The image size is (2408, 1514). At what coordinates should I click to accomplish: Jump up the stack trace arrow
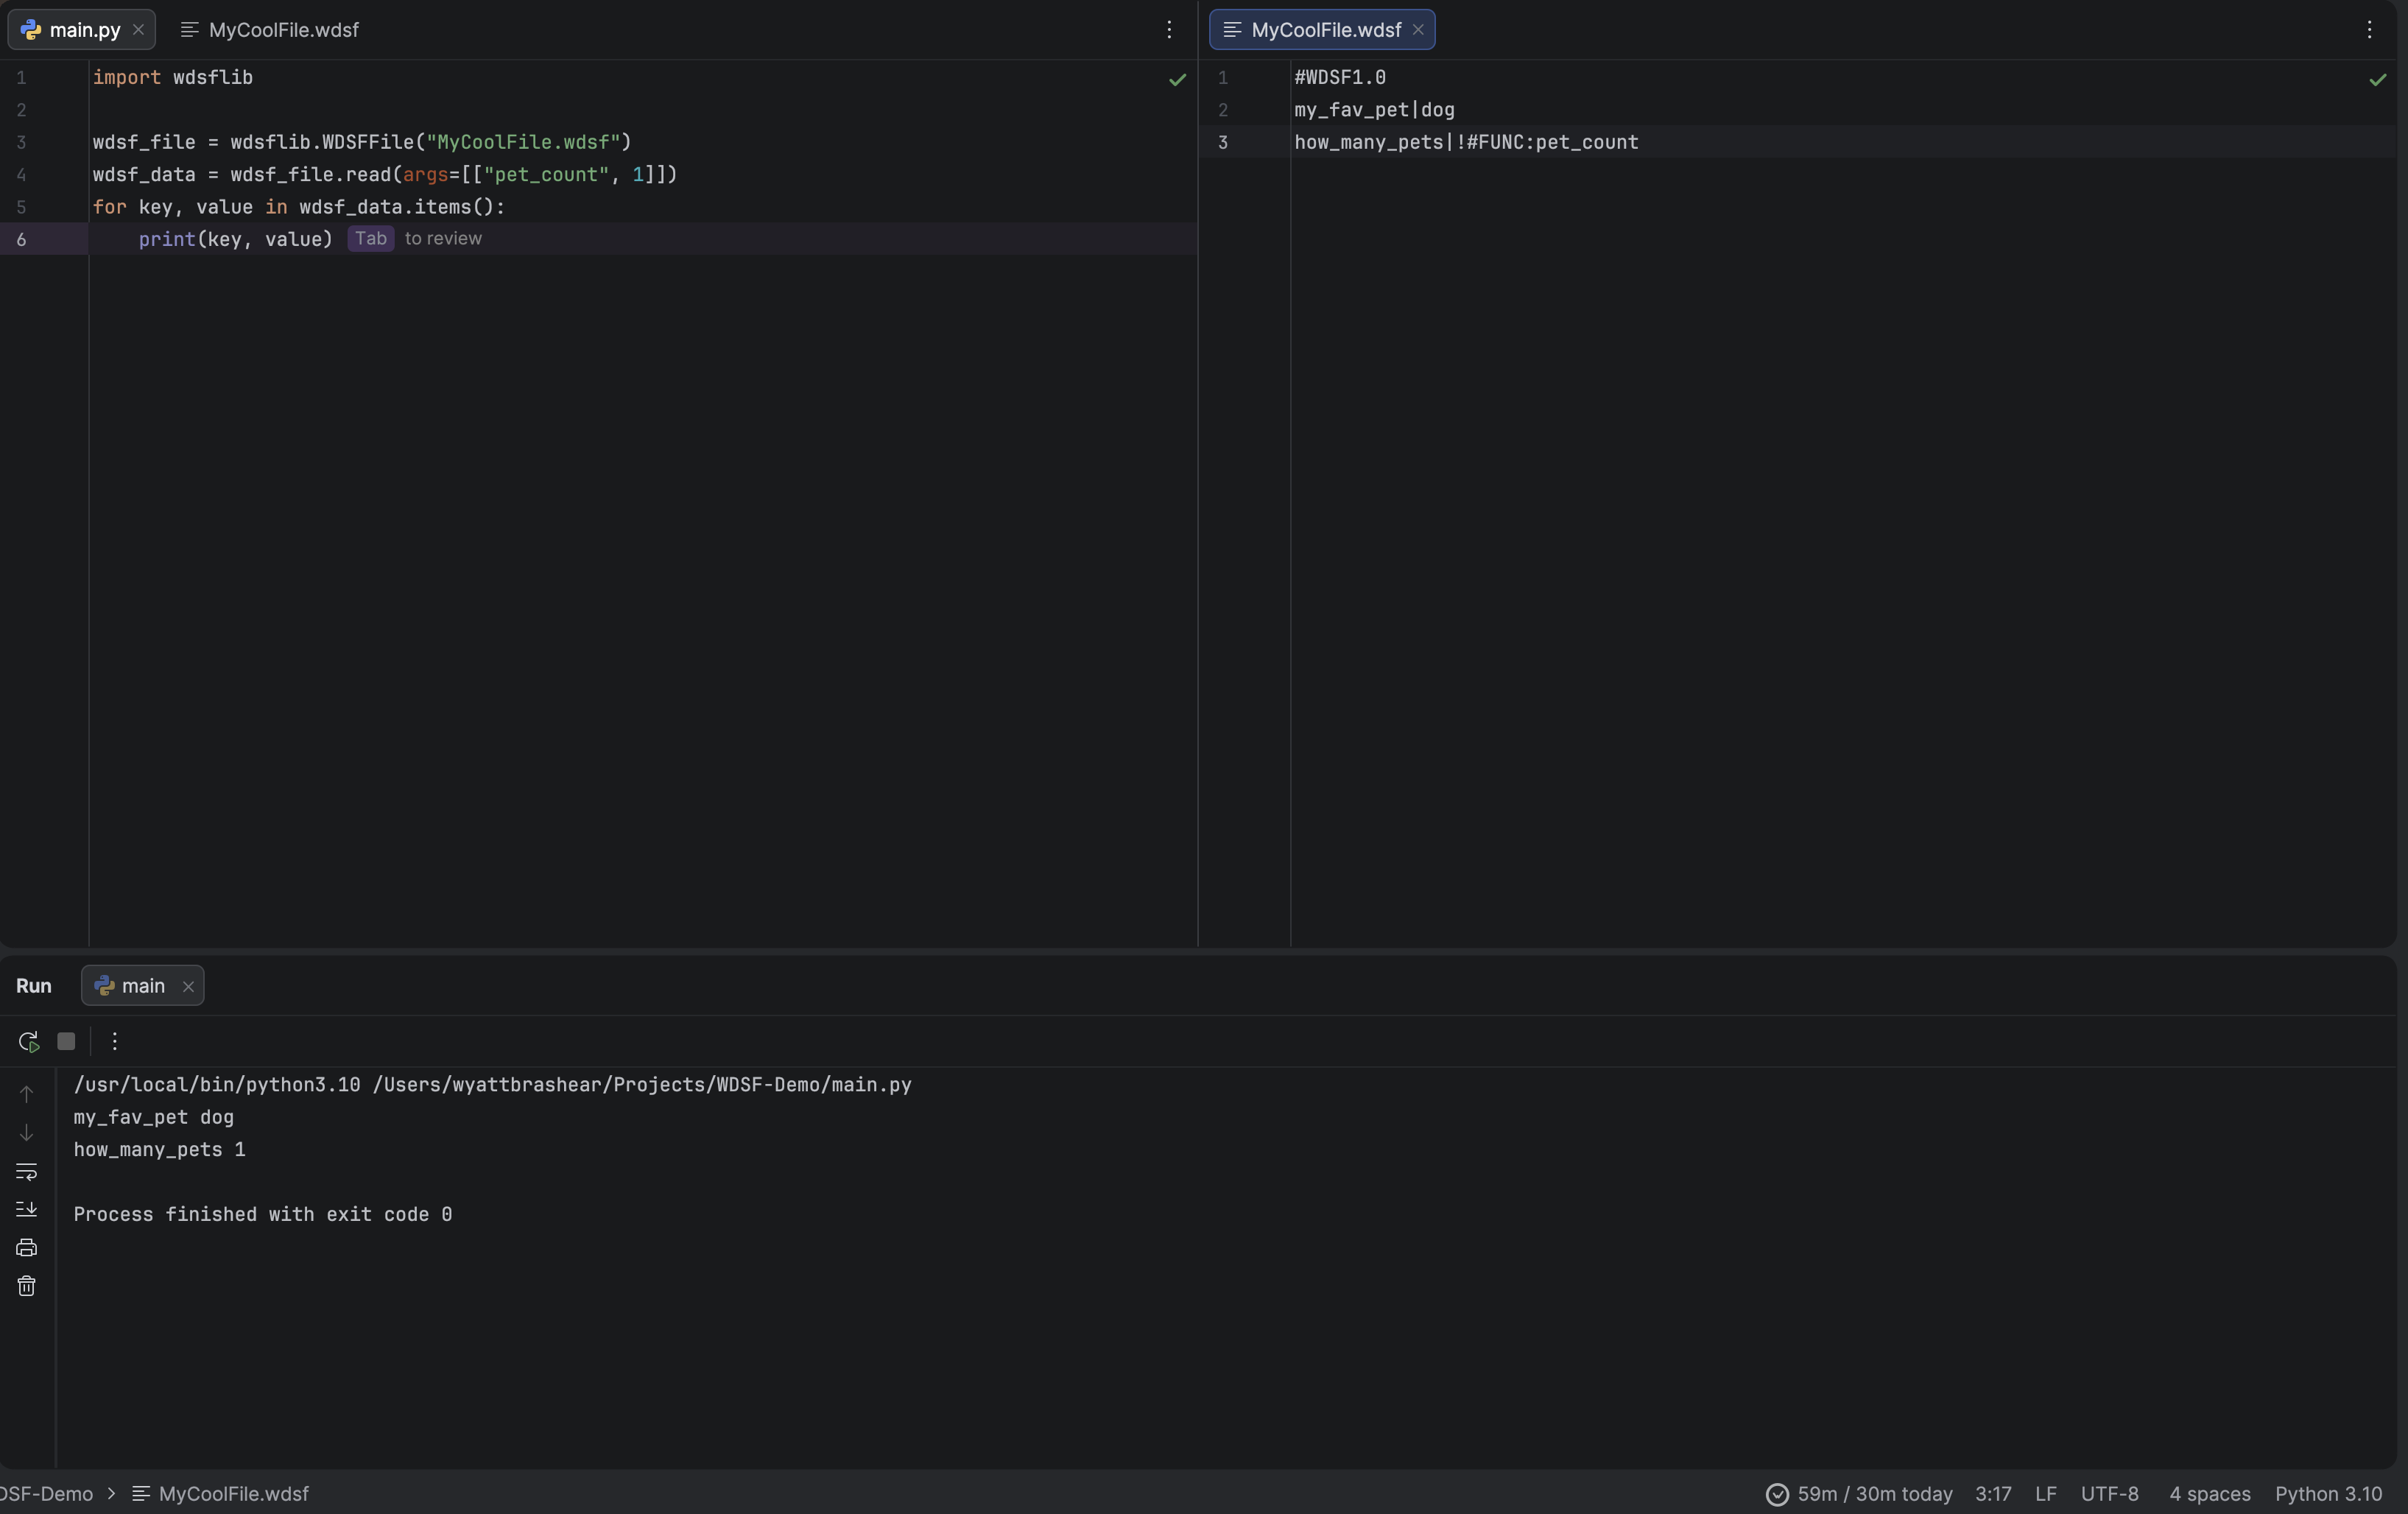click(27, 1094)
